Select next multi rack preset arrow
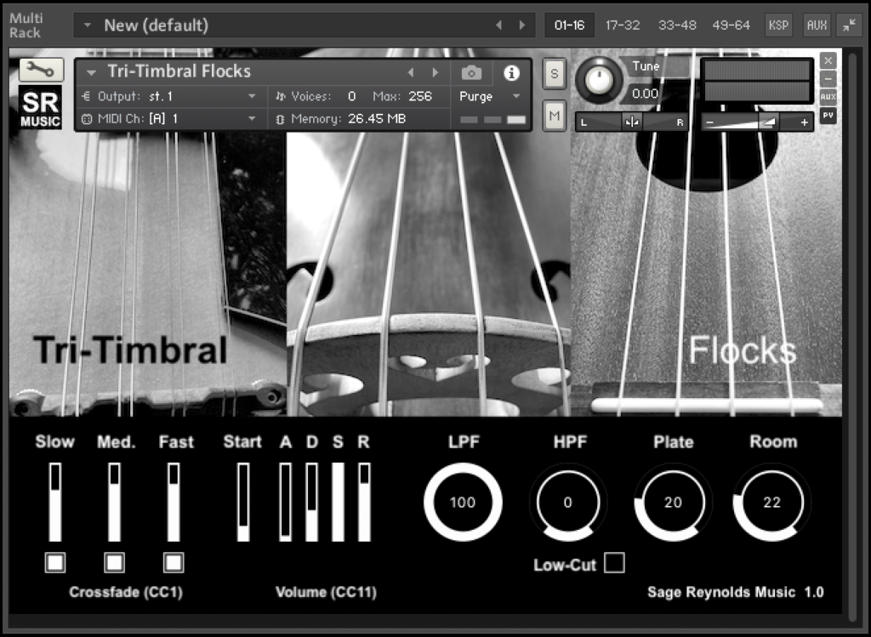Screen dimensions: 871x637 pos(521,25)
